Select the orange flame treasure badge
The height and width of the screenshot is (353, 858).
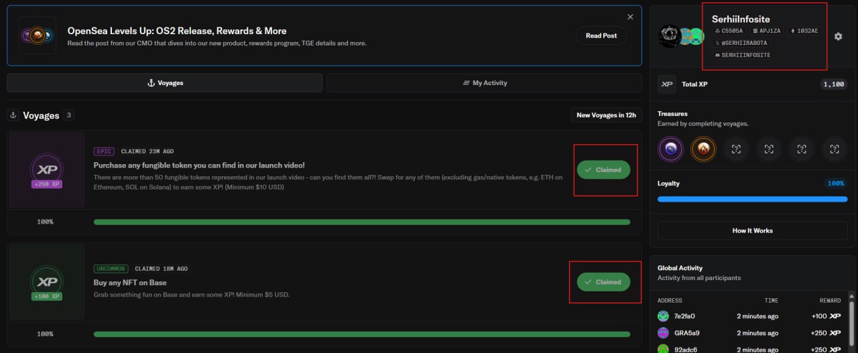[703, 149]
